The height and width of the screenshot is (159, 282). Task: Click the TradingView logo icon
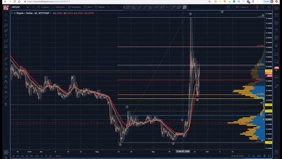pyautogui.click(x=6, y=8)
